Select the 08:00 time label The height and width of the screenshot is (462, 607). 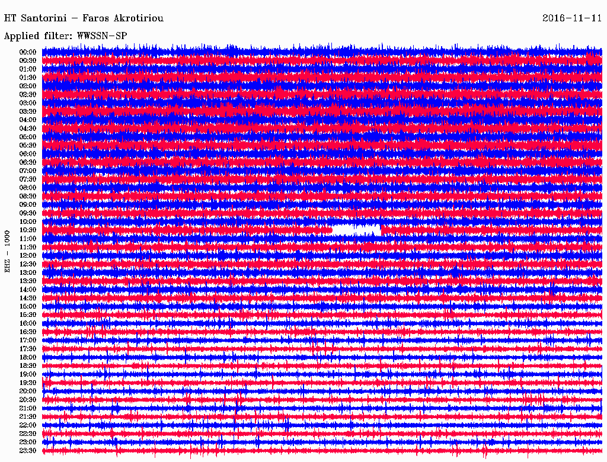[x=28, y=188]
